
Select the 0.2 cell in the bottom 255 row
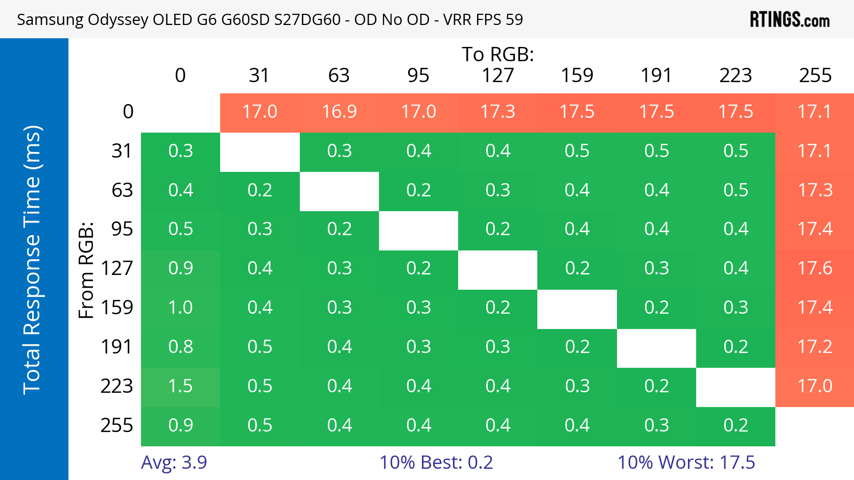coord(736,425)
